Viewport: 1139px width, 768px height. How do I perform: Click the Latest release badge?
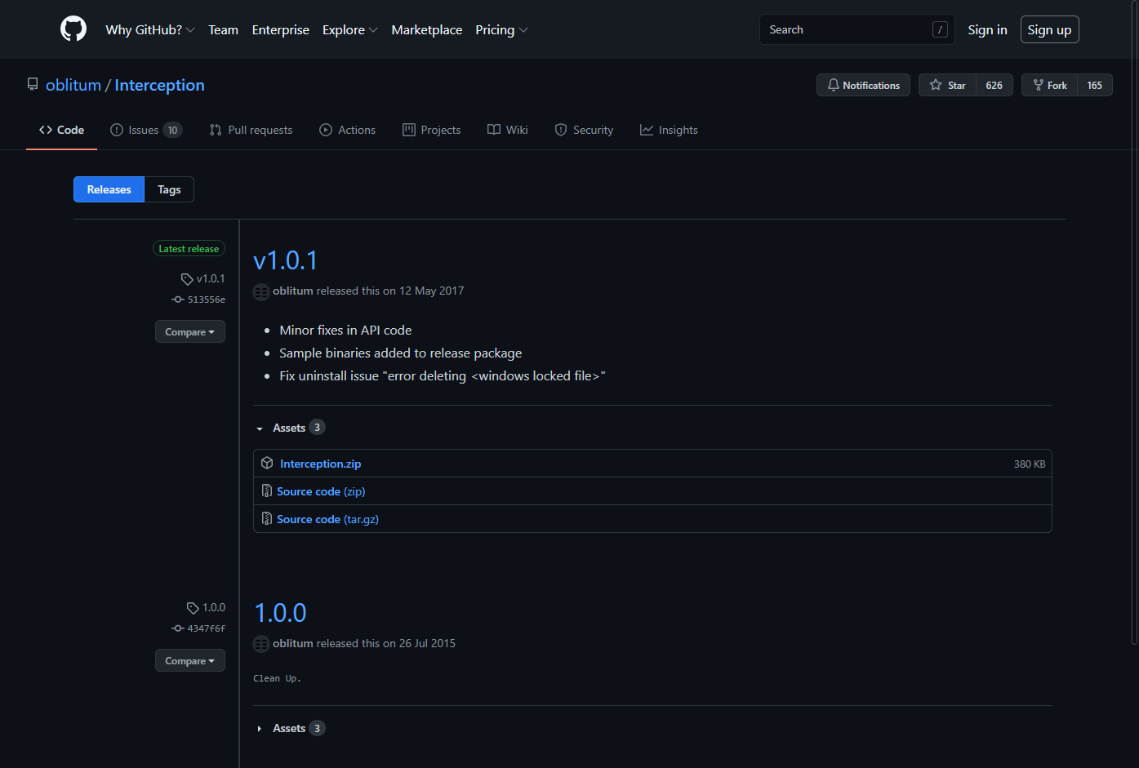click(189, 248)
